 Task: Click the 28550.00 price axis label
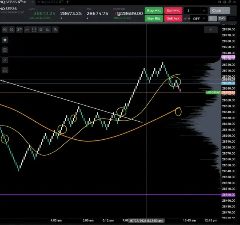click(228, 165)
